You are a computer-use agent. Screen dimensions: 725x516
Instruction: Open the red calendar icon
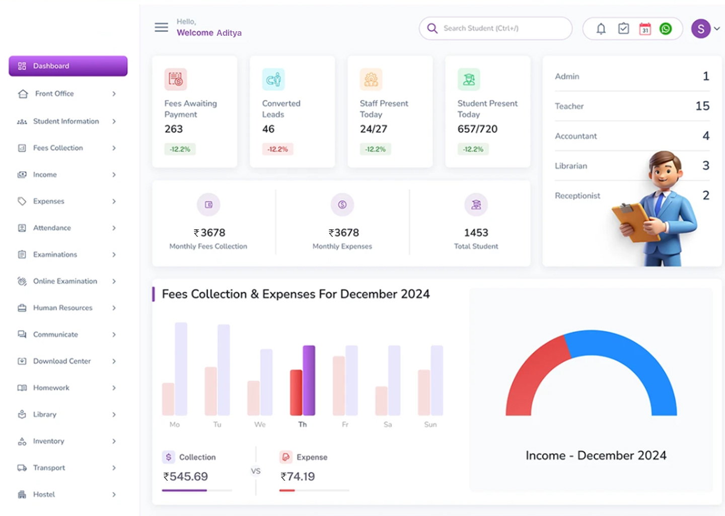click(645, 29)
